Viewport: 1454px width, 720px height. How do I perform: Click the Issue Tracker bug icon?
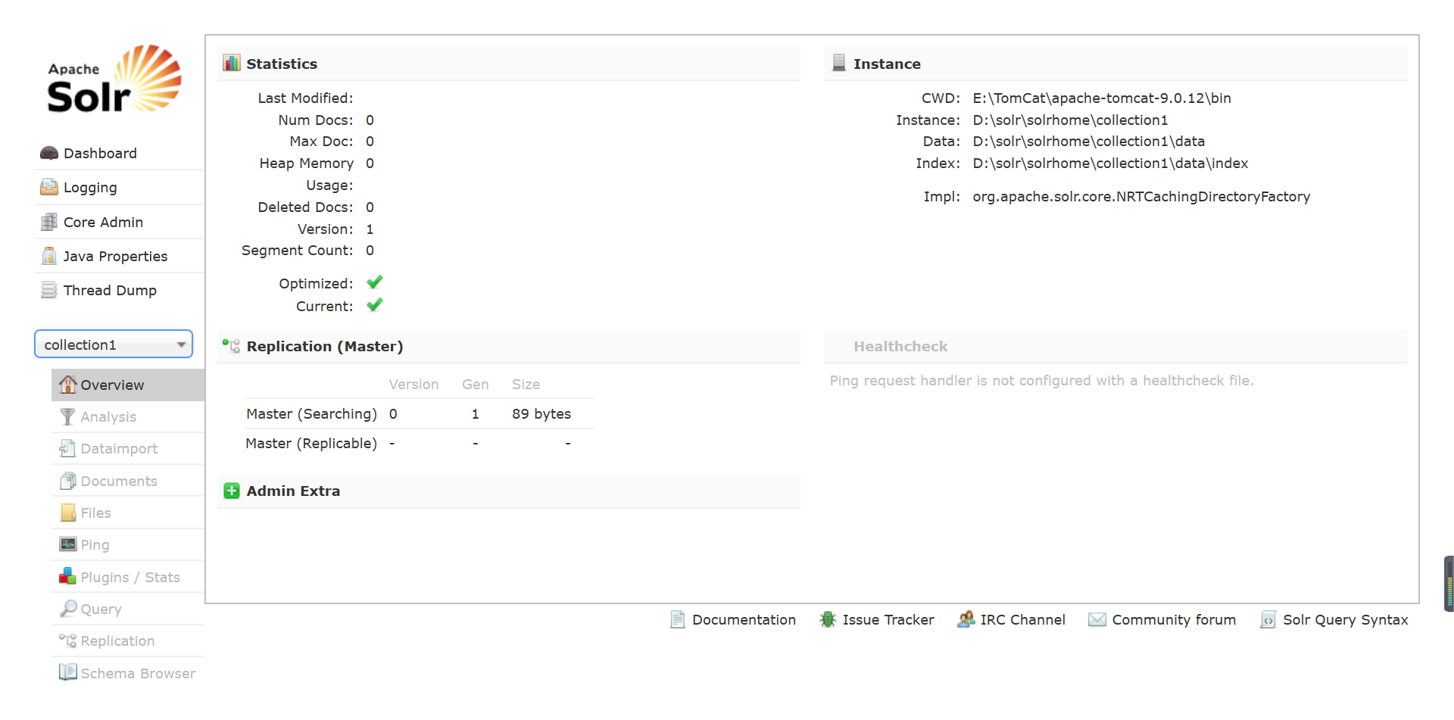(x=828, y=619)
